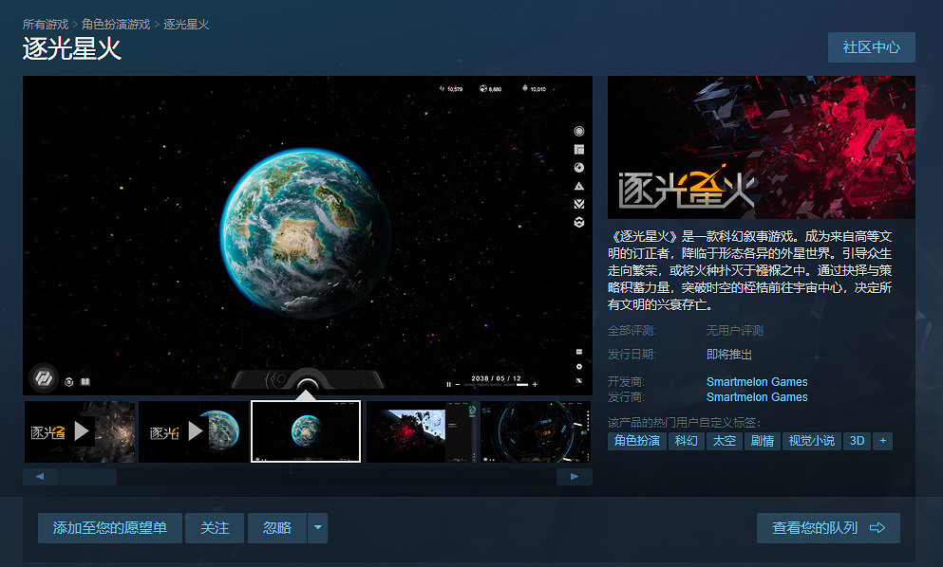Select the circular target icon atop the game sidebar

(x=580, y=132)
